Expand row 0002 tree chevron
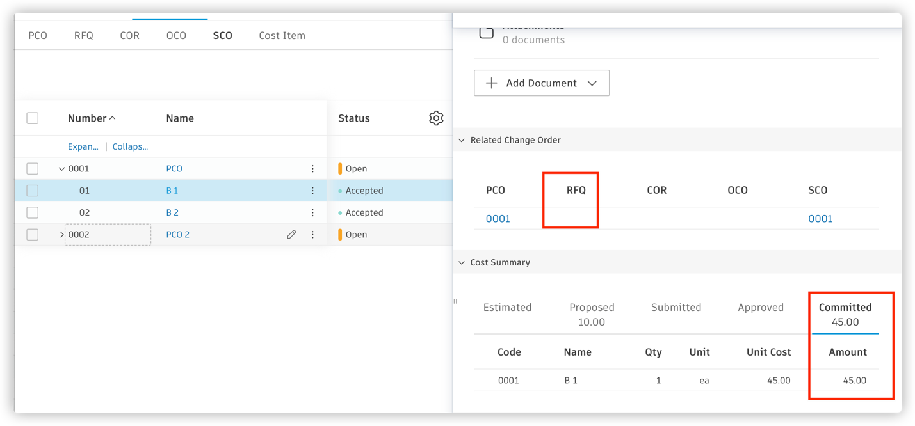The height and width of the screenshot is (426, 915). click(61, 235)
